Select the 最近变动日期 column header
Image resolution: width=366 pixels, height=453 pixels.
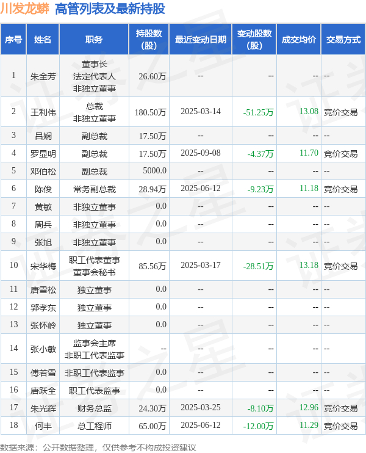tap(201, 40)
